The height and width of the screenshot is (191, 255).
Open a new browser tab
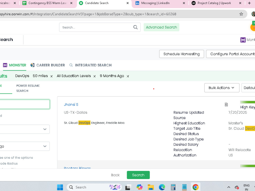pyautogui.click(x=249, y=3)
